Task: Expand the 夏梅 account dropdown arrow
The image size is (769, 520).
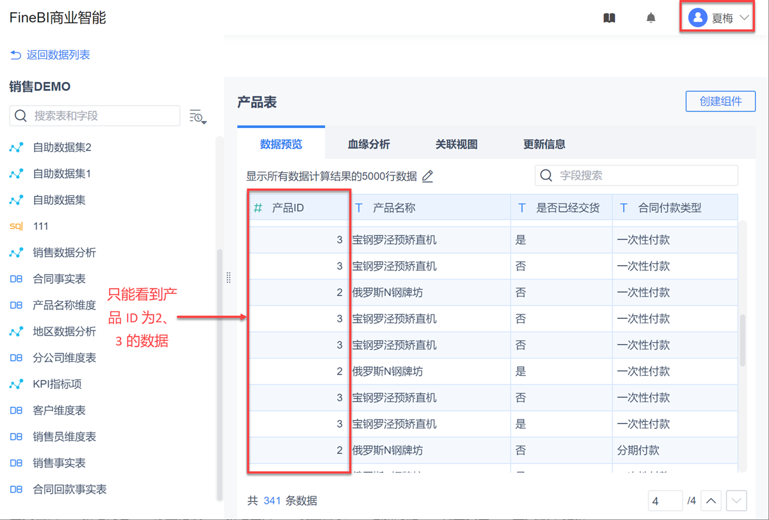Action: [744, 18]
